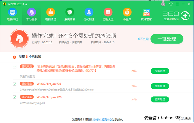194x123 pixels.
Task: Click 暂不处理 link to skip
Action: (x=143, y=39)
